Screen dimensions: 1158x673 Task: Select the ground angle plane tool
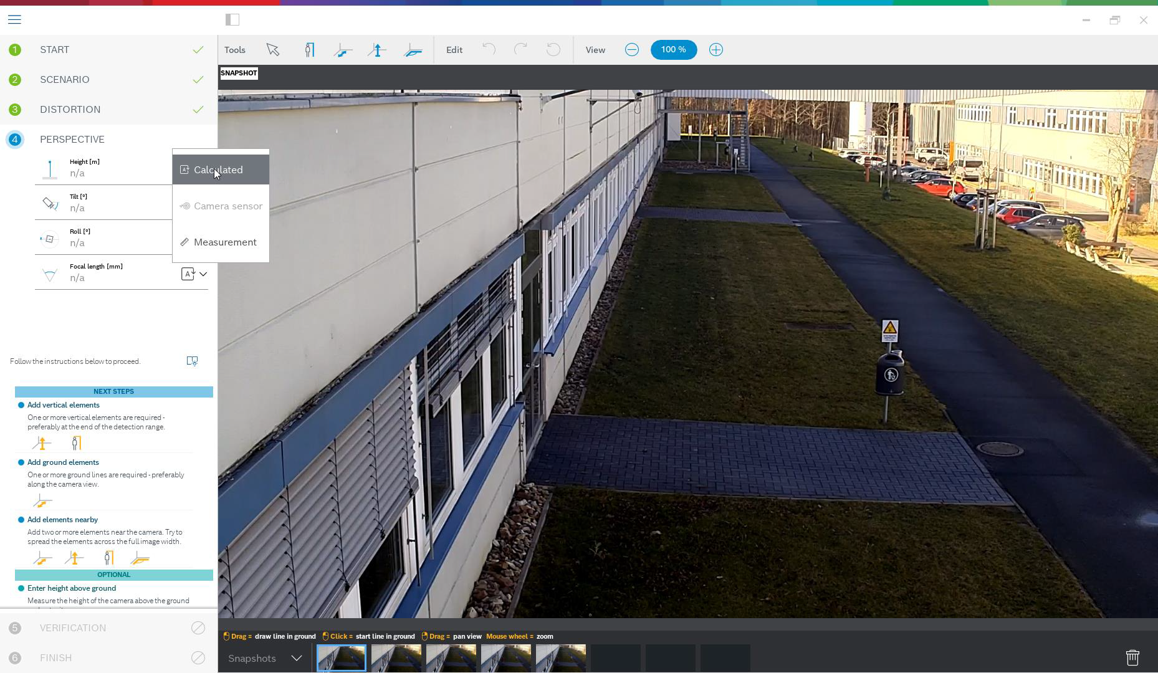point(413,50)
